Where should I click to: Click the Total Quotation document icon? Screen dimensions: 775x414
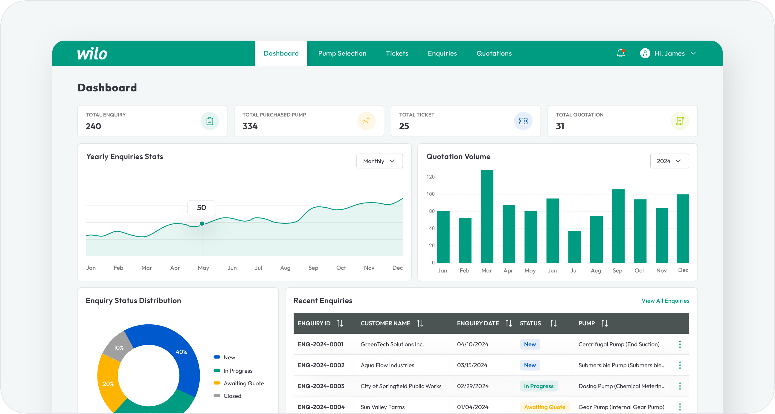(x=680, y=121)
